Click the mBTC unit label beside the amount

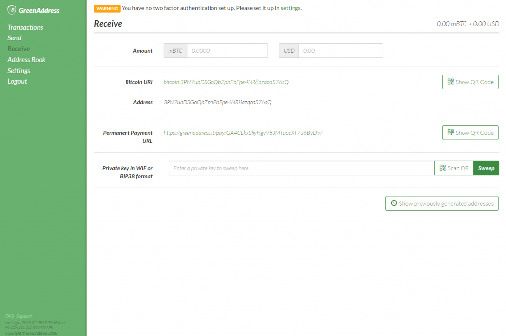coord(175,51)
